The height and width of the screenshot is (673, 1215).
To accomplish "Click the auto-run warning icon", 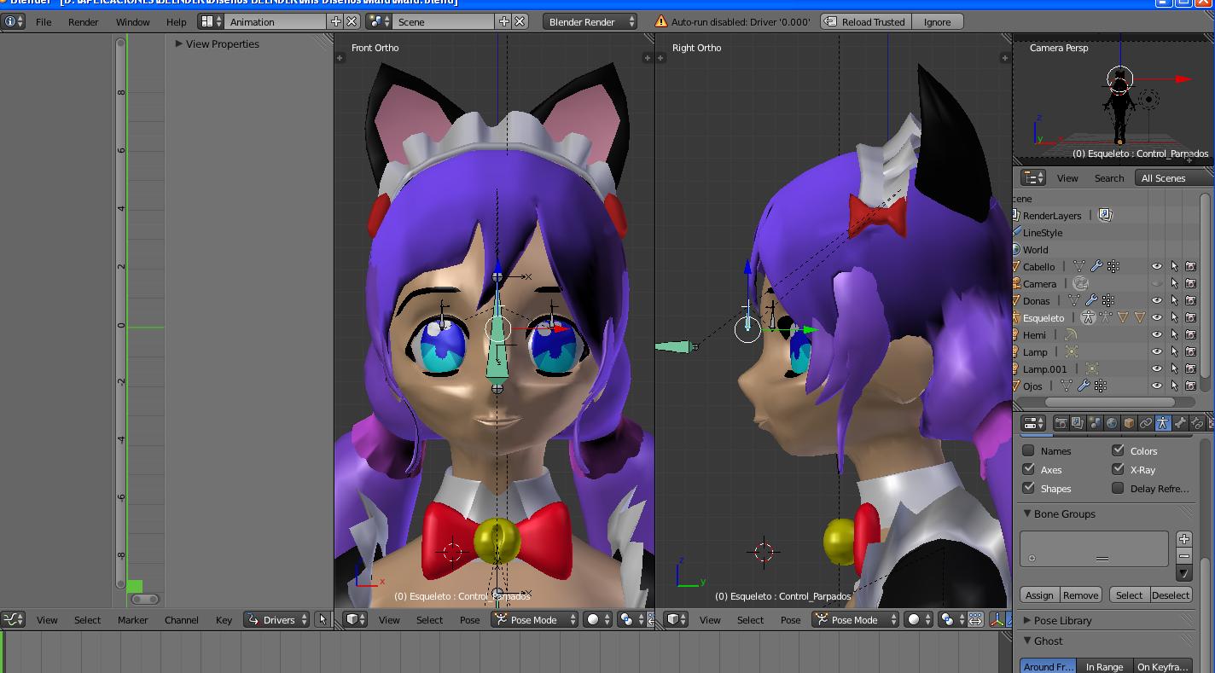I will (661, 21).
